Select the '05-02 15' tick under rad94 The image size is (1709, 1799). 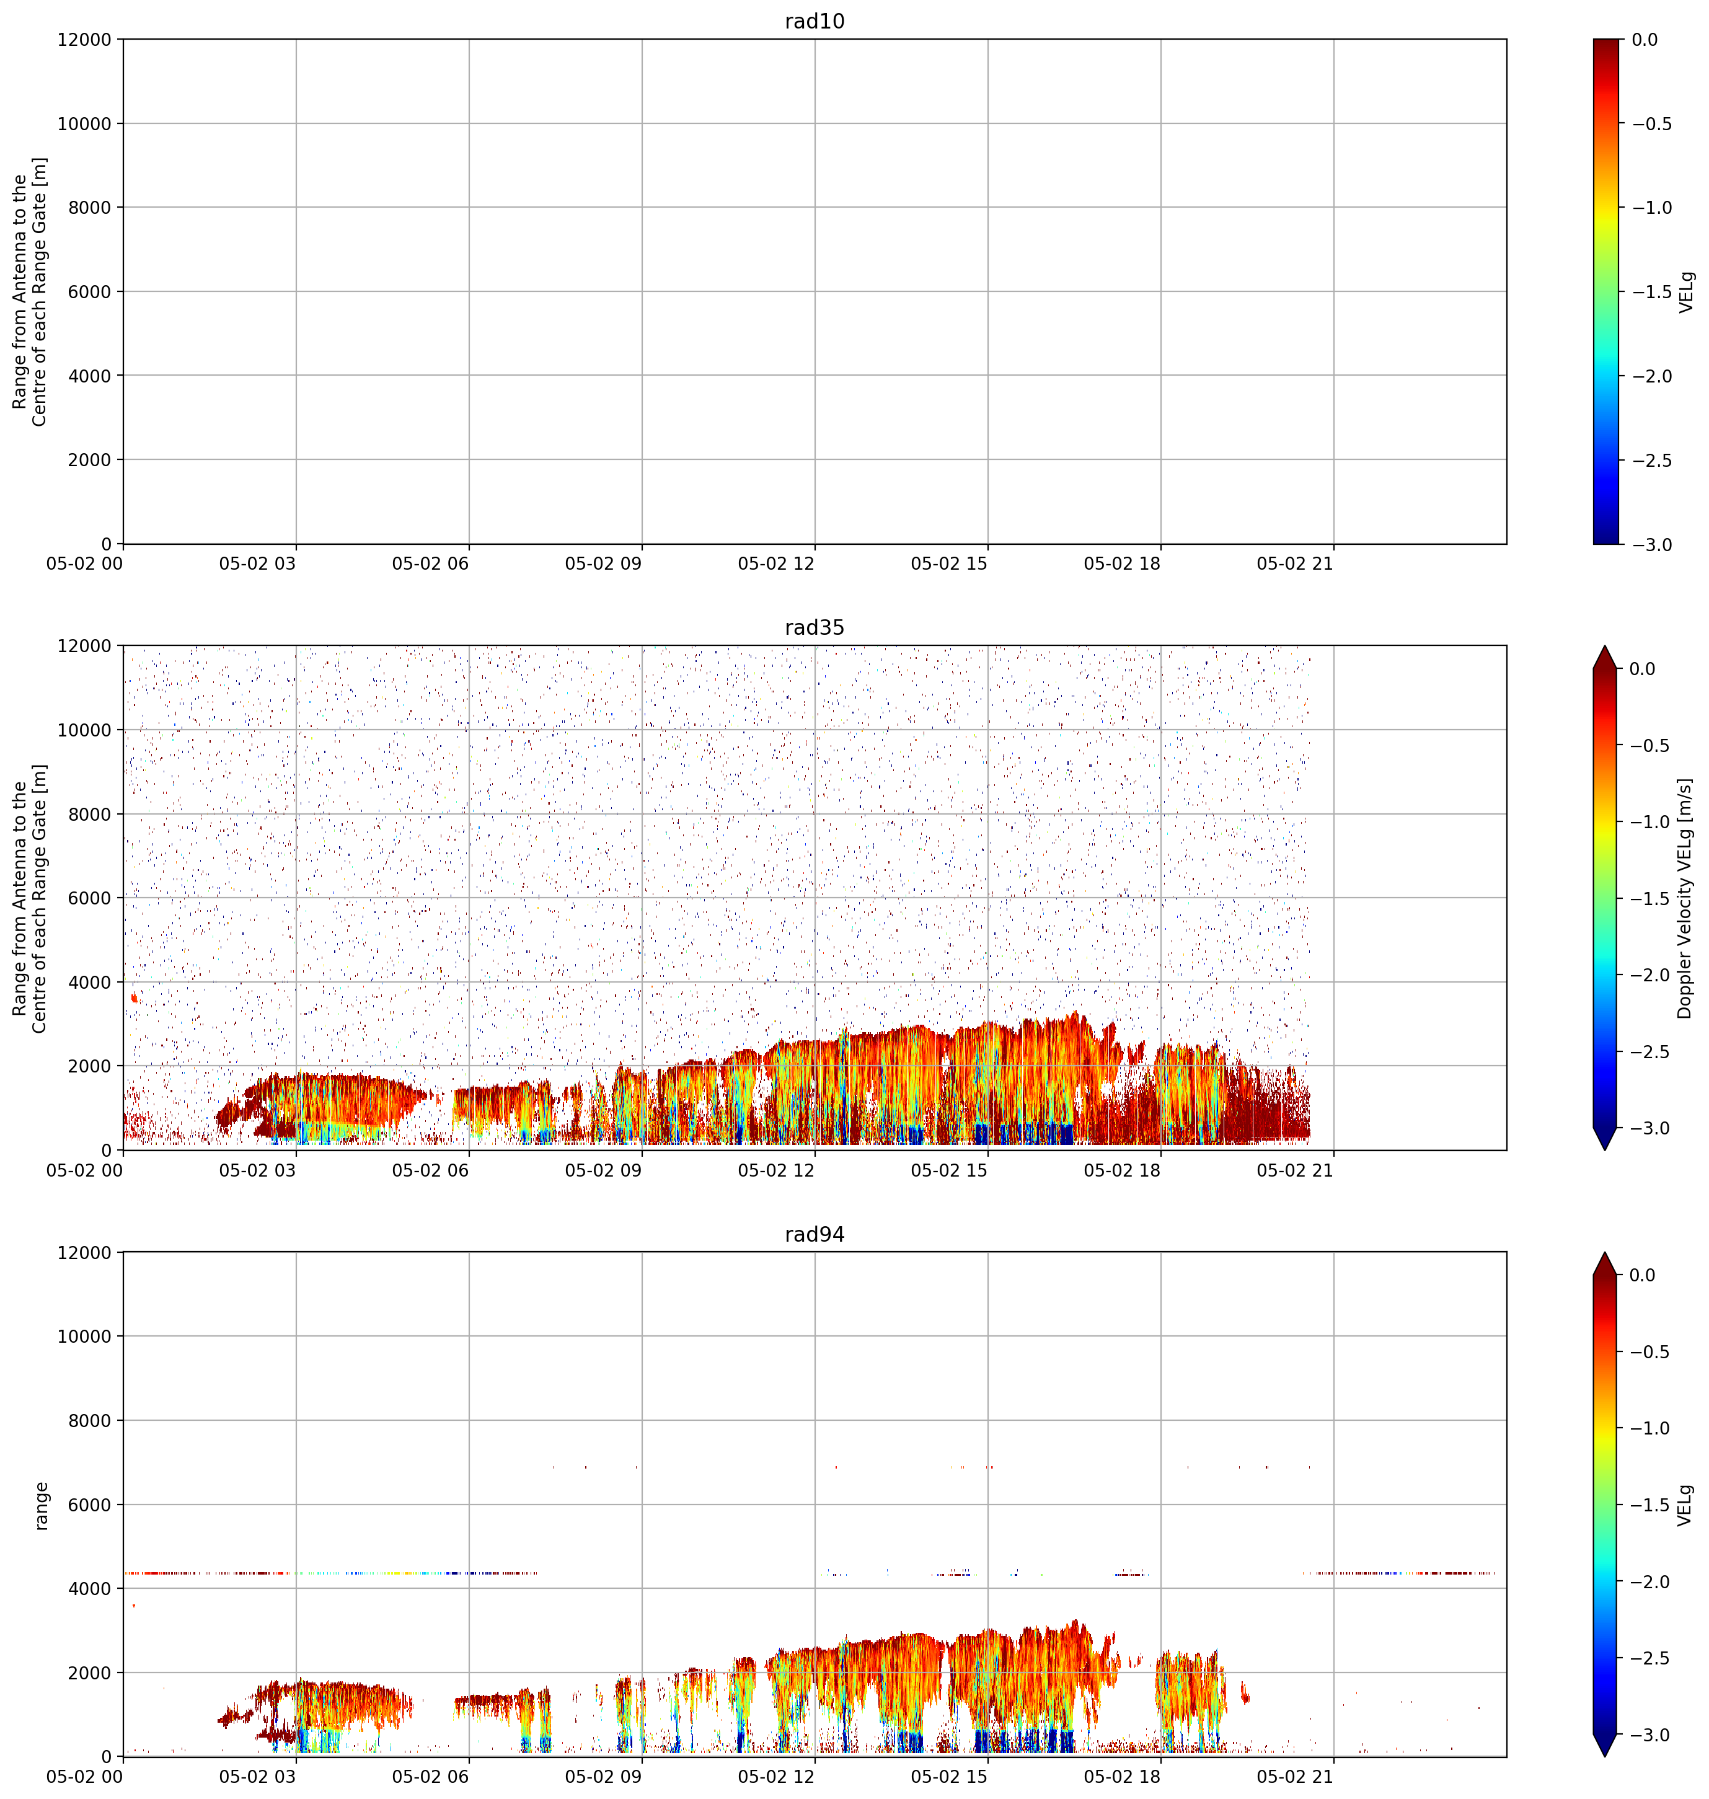point(949,1777)
